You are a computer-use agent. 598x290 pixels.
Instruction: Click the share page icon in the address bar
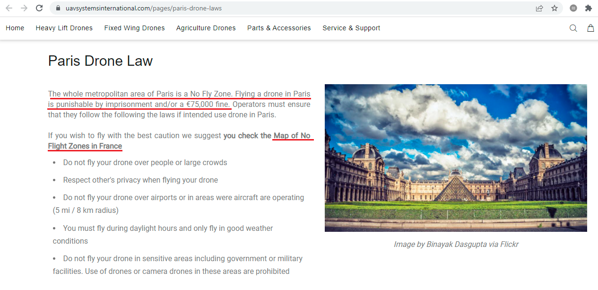539,8
